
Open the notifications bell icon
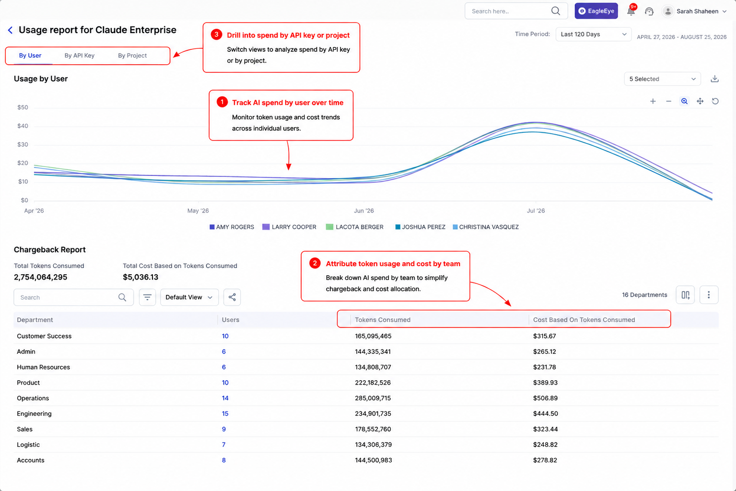pos(631,11)
